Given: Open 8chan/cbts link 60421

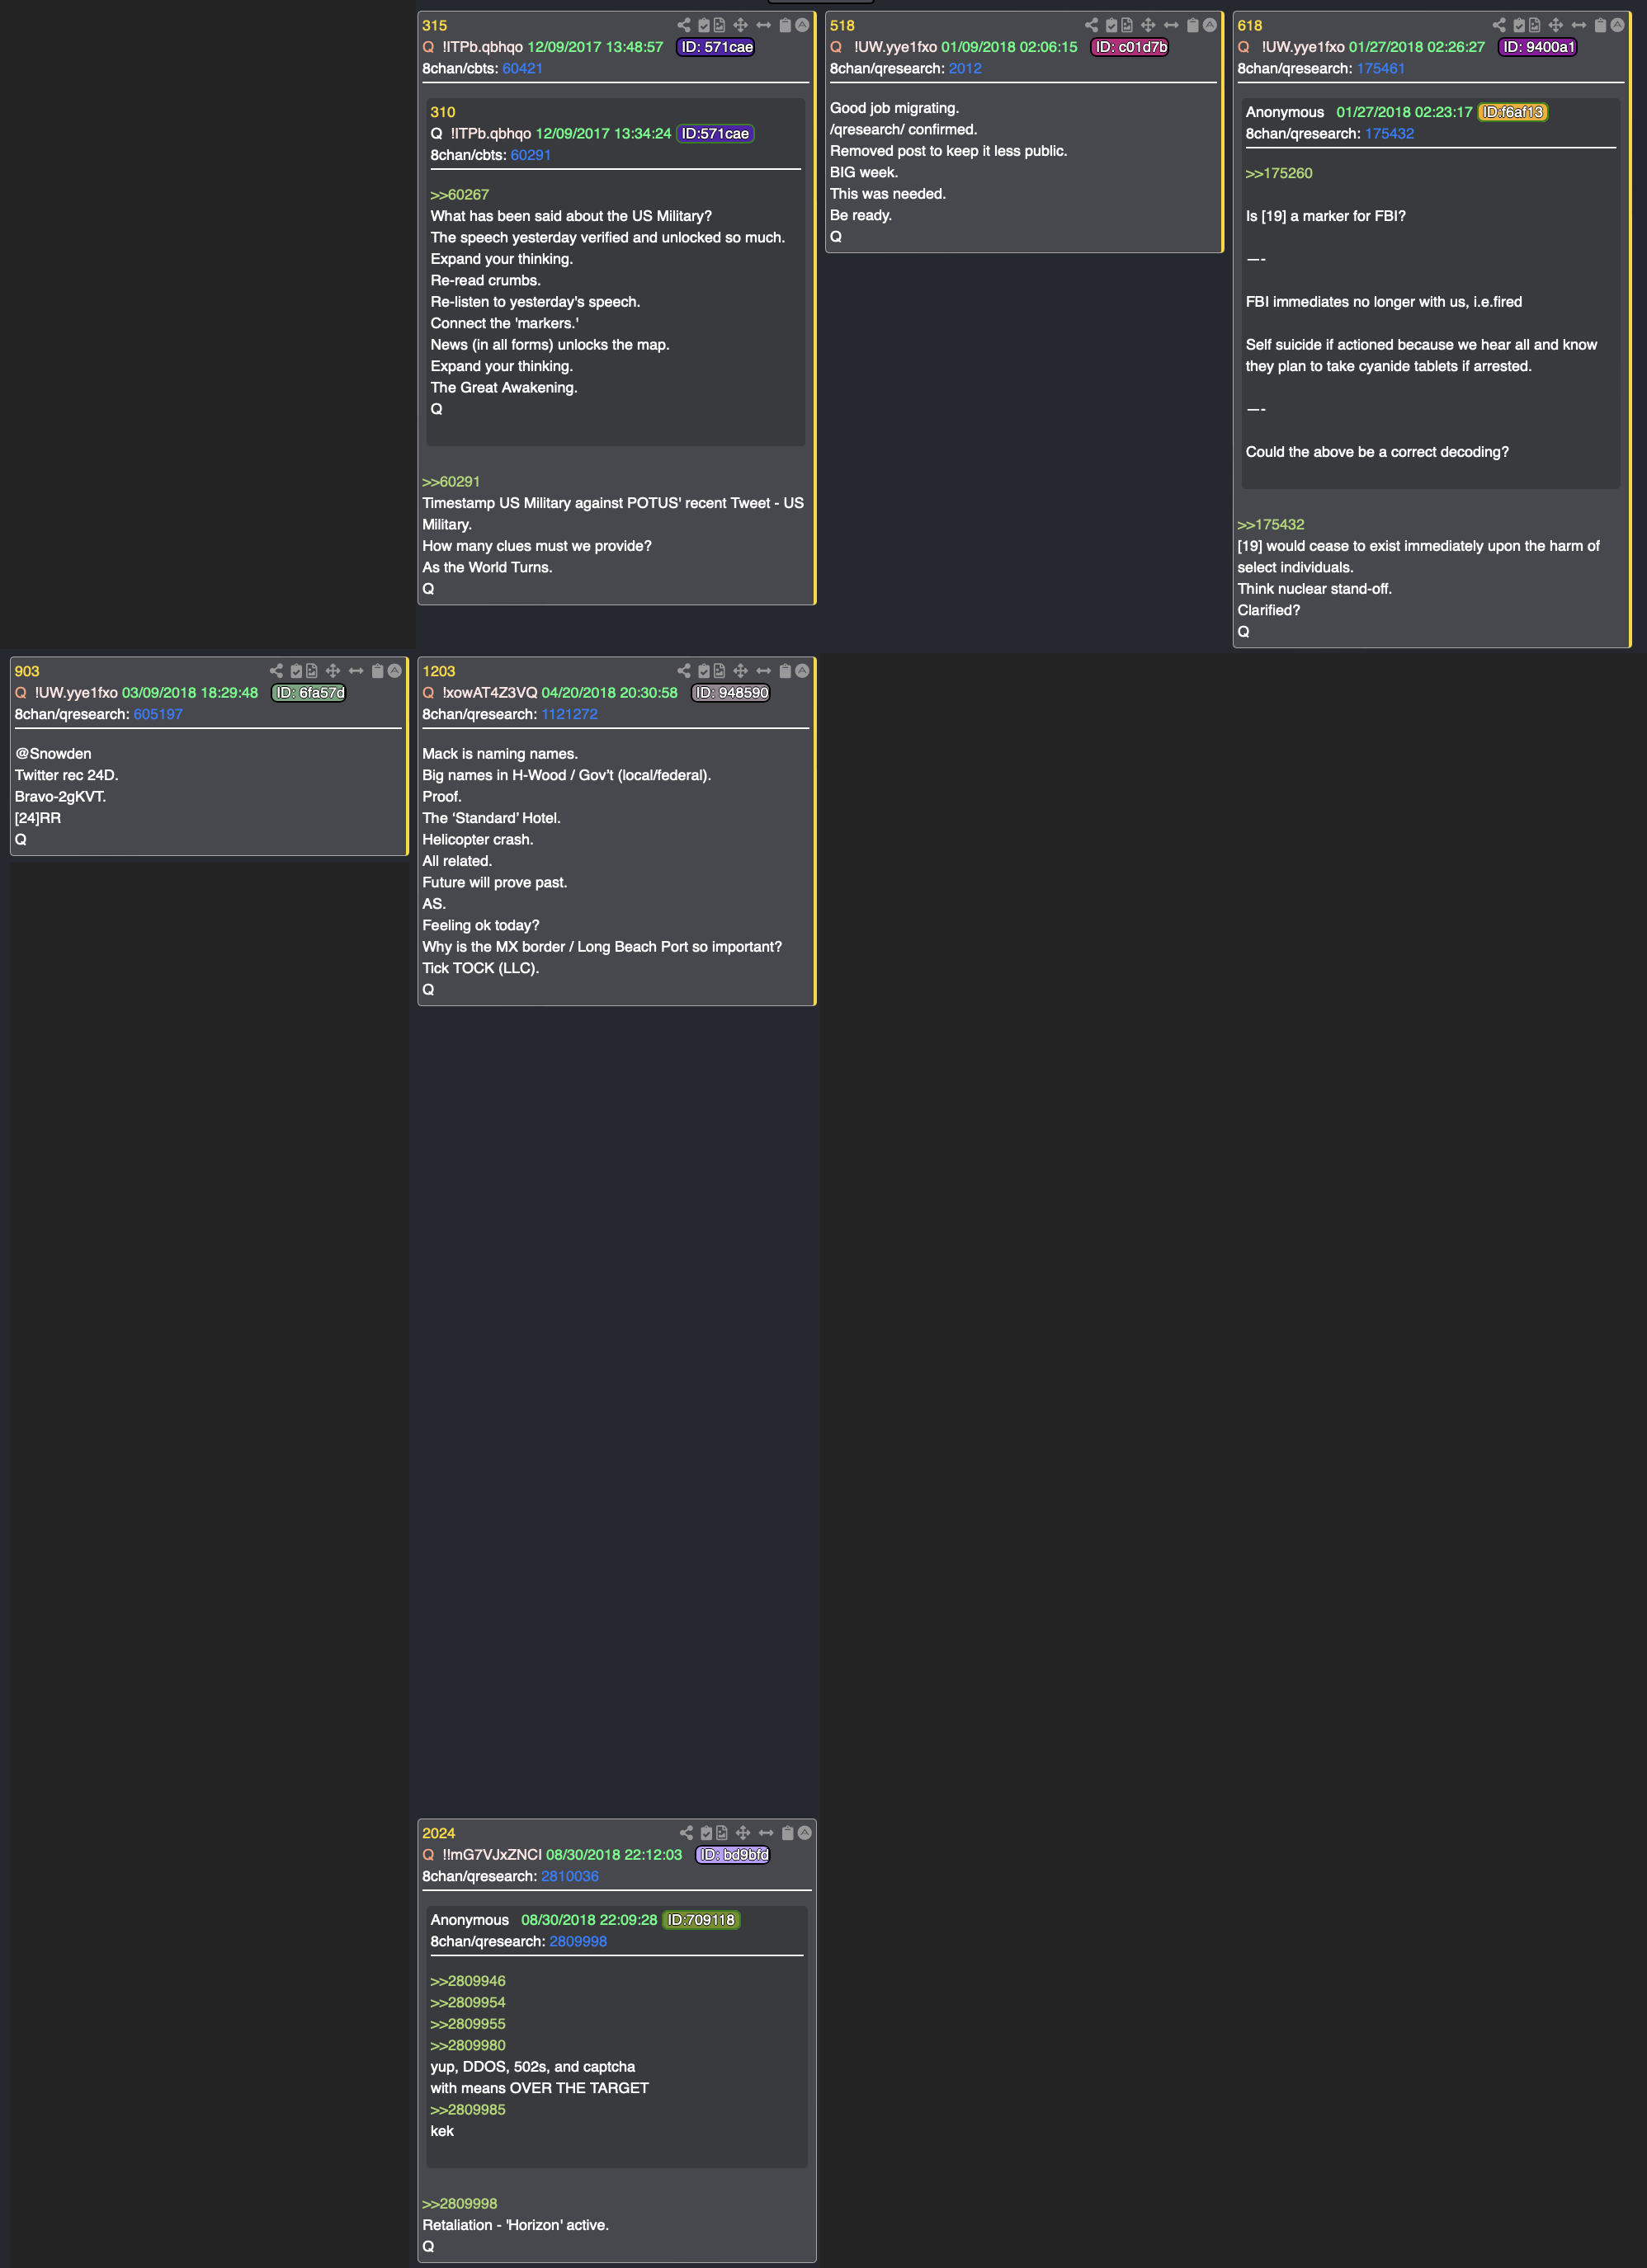Looking at the screenshot, I should 522,69.
